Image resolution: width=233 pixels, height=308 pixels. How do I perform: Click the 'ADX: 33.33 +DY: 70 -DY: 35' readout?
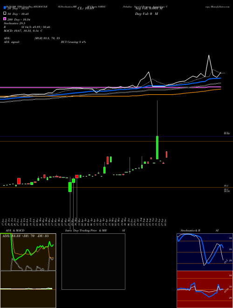[25, 236]
